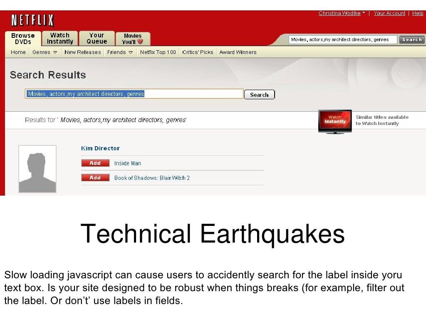Image resolution: width=426 pixels, height=319 pixels.
Task: Click 'Similar titles available to Watch Instantly' text
Action: click(382, 120)
